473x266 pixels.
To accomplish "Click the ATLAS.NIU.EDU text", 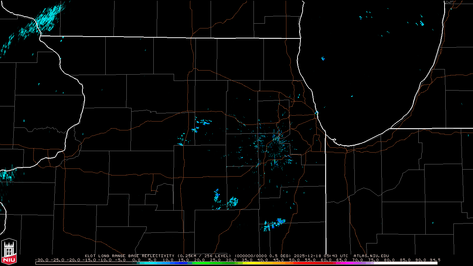I will 371,256.
